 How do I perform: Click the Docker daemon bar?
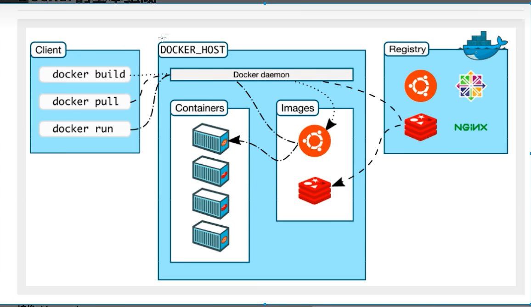point(261,74)
